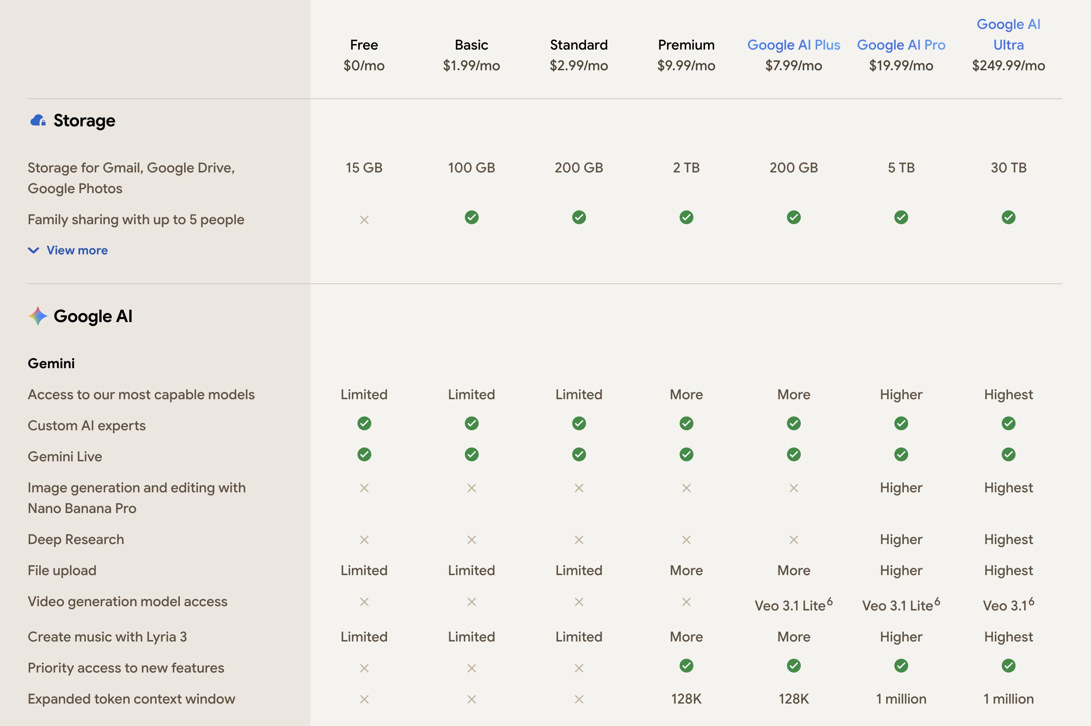Viewport: 1091px width, 726px height.
Task: Select the Basic $1.99/mo column header
Action: coord(471,55)
